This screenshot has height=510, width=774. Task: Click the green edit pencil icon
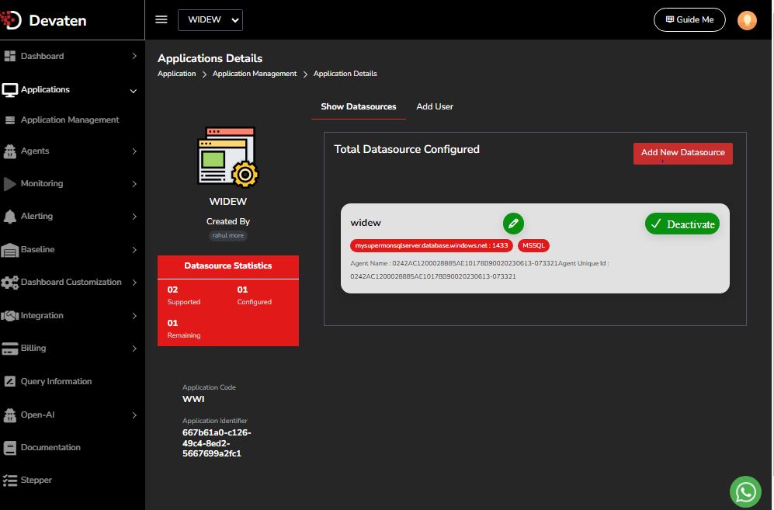(x=513, y=223)
